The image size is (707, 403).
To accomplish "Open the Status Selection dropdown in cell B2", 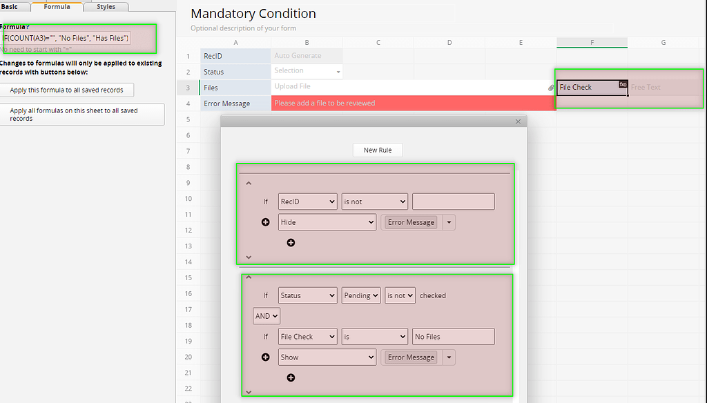I will 336,71.
